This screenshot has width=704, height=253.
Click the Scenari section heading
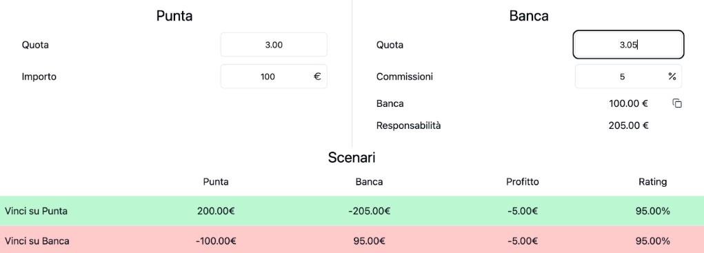[x=352, y=158]
